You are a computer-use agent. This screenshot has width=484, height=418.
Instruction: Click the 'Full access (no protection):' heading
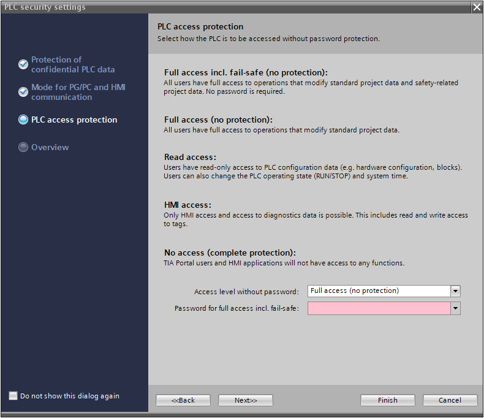(218, 120)
